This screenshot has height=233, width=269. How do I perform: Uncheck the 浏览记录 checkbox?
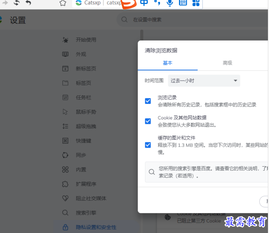click(x=148, y=101)
